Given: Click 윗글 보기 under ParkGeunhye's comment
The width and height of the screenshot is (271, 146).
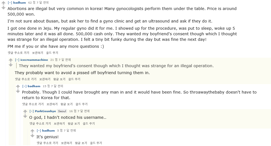Looking at the screenshot, I should pos(74,124).
